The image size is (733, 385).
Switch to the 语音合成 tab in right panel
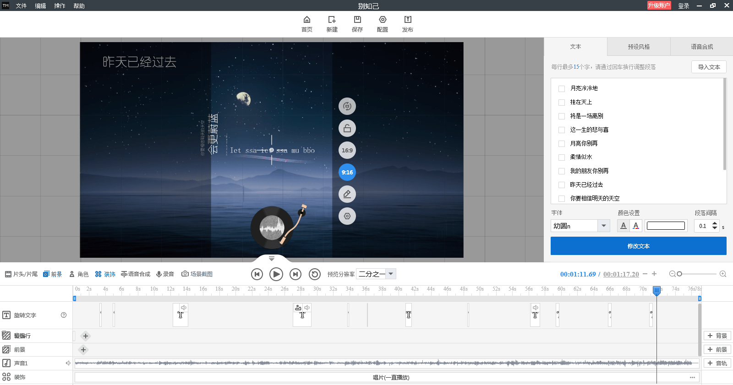tap(702, 47)
